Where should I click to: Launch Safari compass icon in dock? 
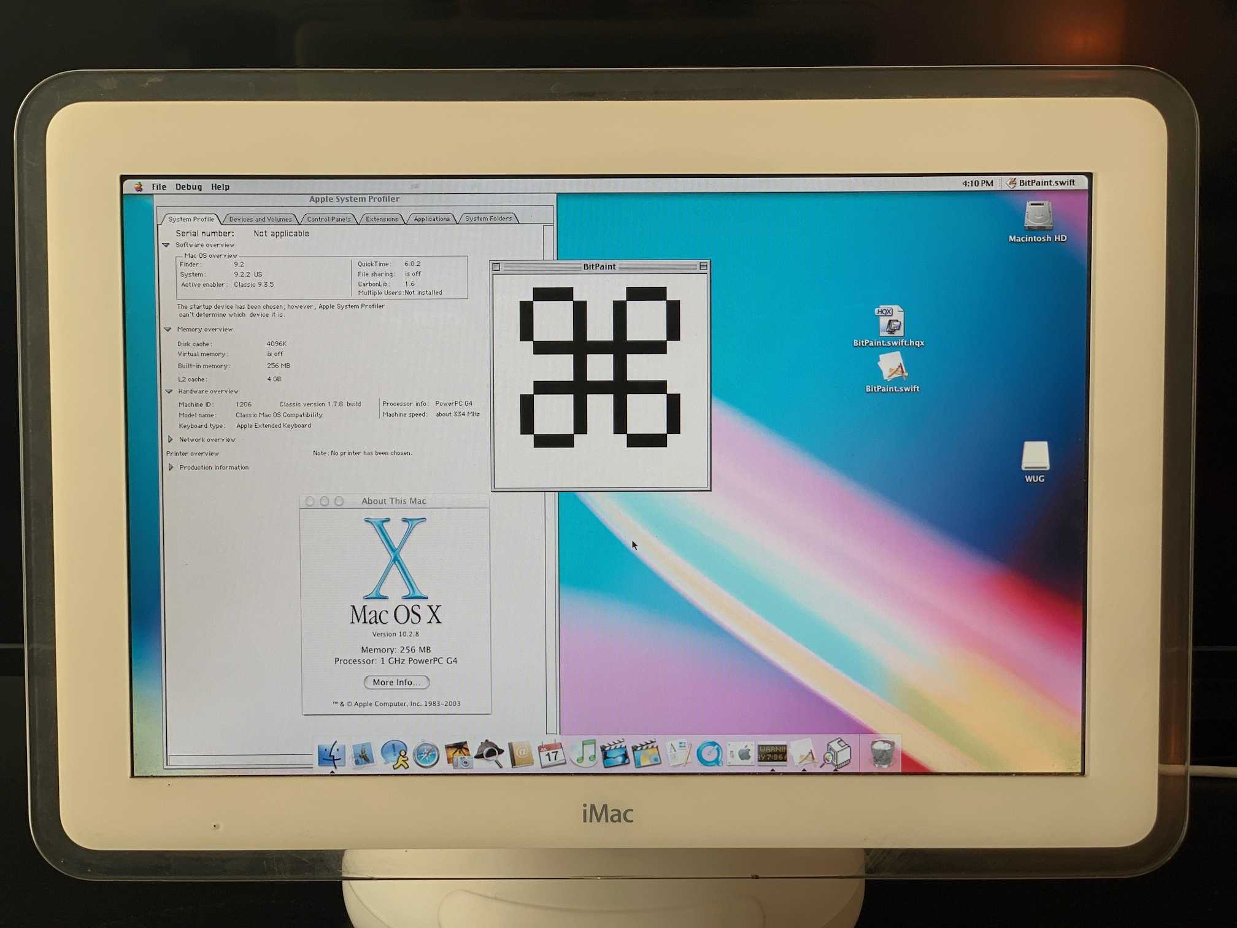pyautogui.click(x=426, y=754)
